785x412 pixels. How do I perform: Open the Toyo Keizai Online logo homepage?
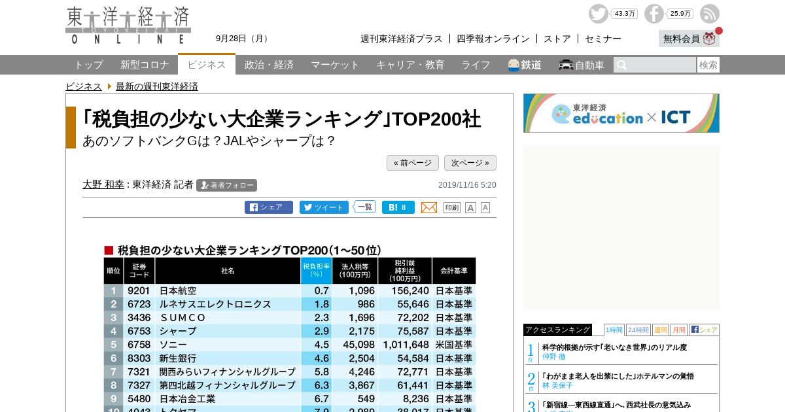pyautogui.click(x=128, y=26)
